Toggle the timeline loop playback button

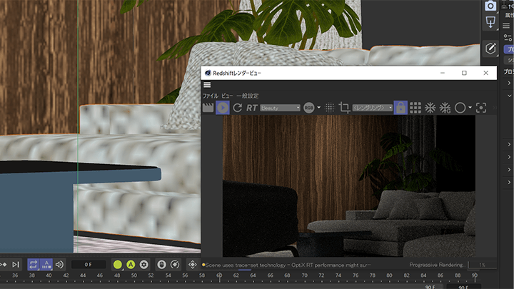34,265
